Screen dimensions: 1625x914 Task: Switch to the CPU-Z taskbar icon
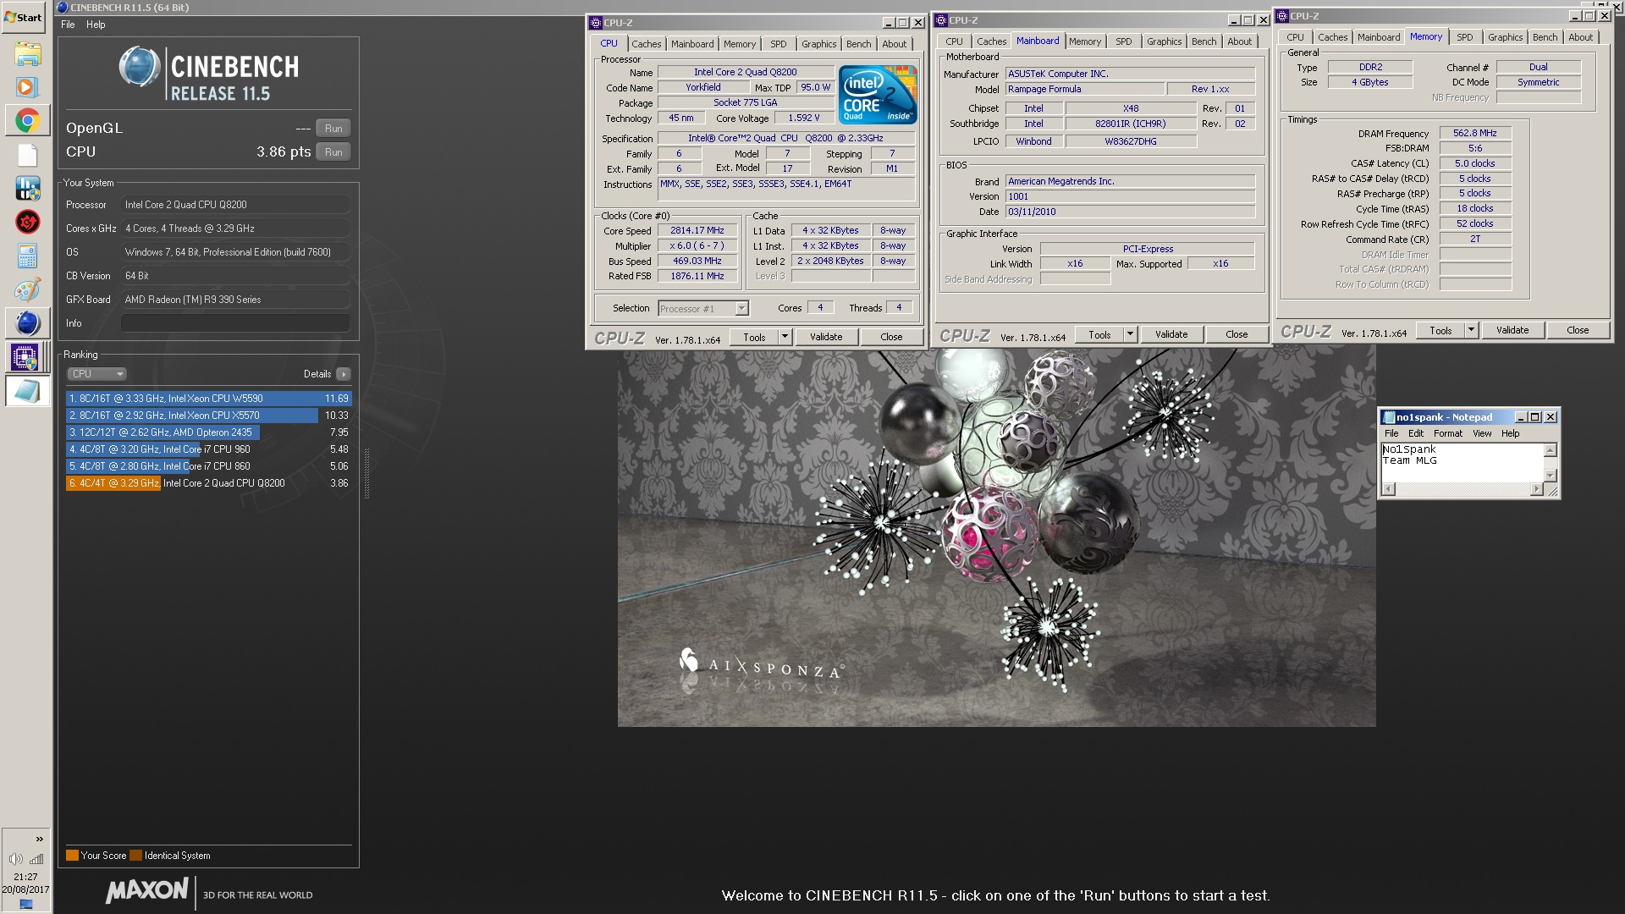[27, 357]
